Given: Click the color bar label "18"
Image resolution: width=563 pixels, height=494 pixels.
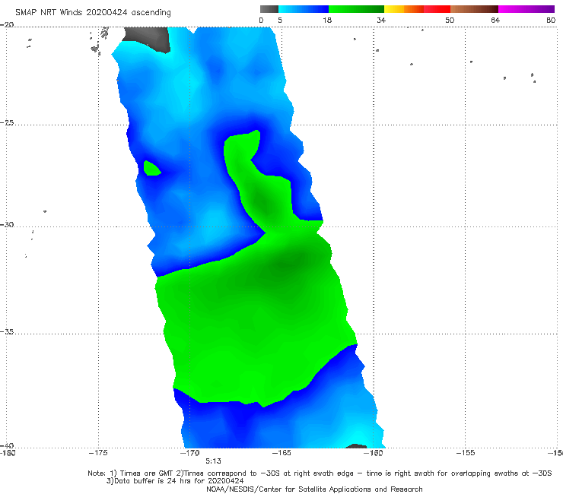Looking at the screenshot, I should tap(327, 20).
